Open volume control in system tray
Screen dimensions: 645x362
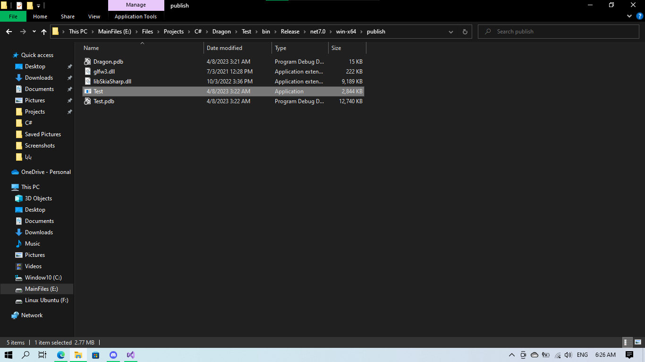(568, 355)
